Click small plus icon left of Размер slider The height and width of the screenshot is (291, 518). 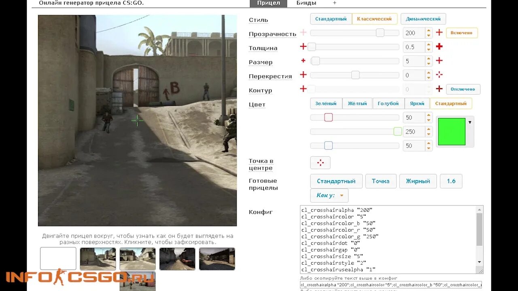[x=303, y=61]
